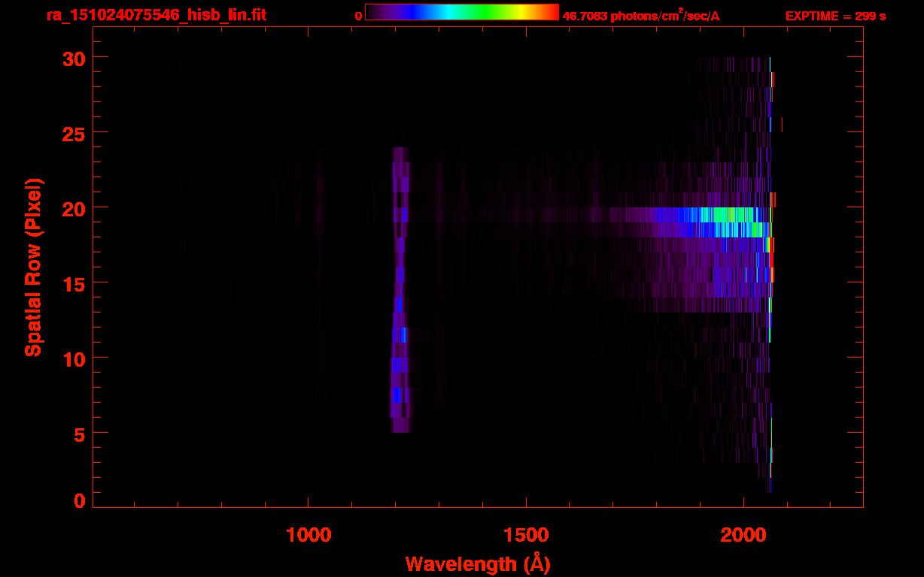Screen dimensions: 924x577
Task: Click the Wavelength (Å) axis title
Action: [477, 563]
